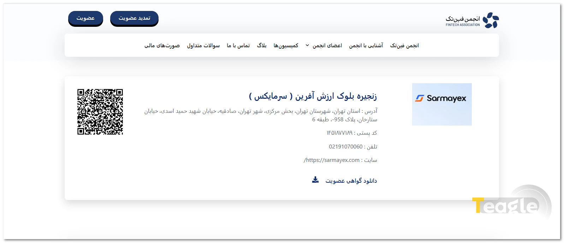Click the heading زنجیره بلوک ارزش آفرین ( سرمایکس )
This screenshot has height=243, width=564.
click(x=313, y=96)
